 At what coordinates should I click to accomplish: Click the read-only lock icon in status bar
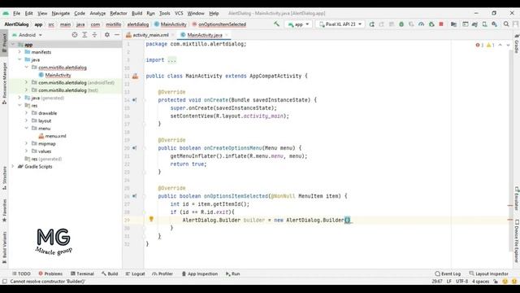coord(496,282)
